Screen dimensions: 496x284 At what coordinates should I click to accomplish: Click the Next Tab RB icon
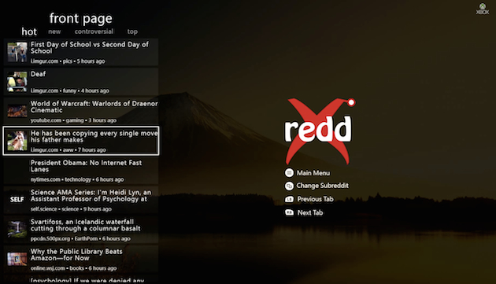[289, 212]
